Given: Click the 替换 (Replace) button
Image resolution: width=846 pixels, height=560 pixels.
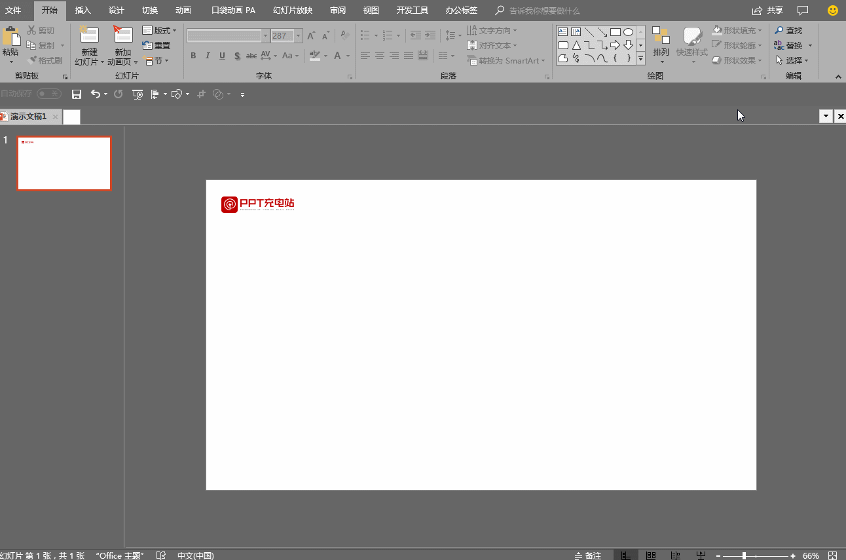Looking at the screenshot, I should point(788,45).
